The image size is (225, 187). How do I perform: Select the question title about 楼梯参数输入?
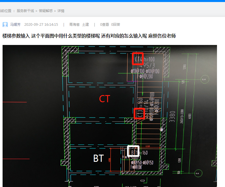pos(89,36)
